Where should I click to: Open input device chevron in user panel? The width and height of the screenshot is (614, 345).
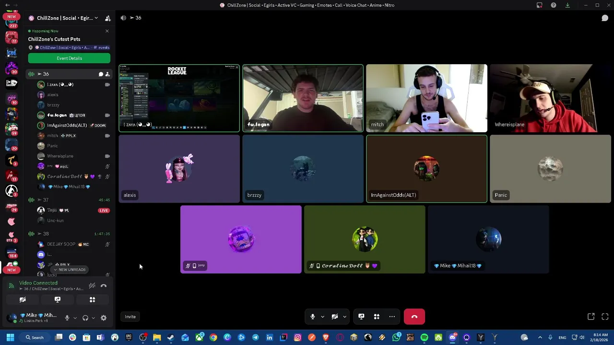75,318
